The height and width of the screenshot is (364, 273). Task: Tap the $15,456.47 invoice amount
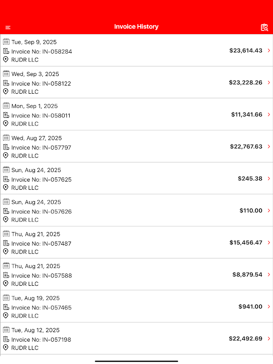[246, 243]
